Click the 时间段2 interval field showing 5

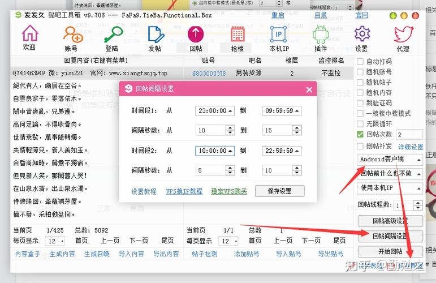click(x=210, y=170)
